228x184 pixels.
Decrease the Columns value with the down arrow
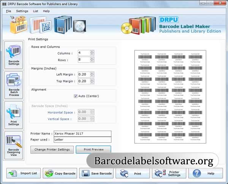click(92, 54)
